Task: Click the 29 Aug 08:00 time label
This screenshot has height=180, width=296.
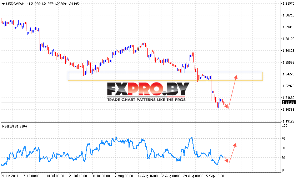Action: click(193, 176)
